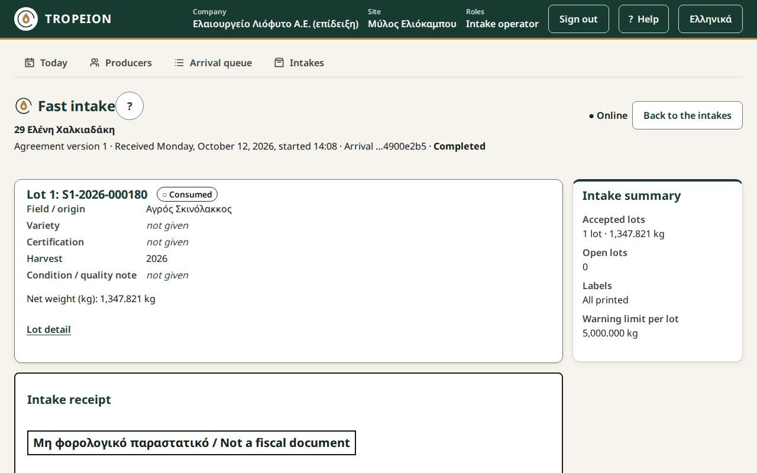Click the Lot 1: S1-2026-000180 heading
757x473 pixels.
pos(87,195)
